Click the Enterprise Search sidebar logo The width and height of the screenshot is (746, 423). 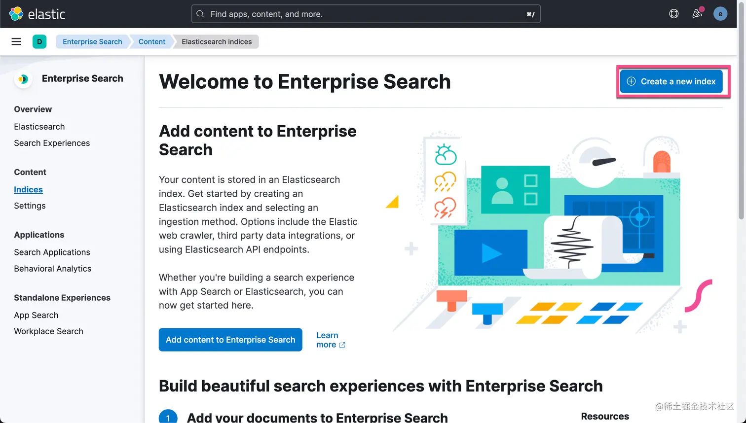click(23, 79)
